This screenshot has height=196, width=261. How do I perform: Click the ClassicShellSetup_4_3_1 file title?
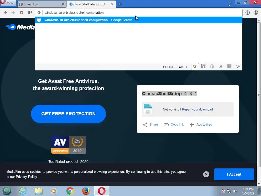tap(169, 94)
